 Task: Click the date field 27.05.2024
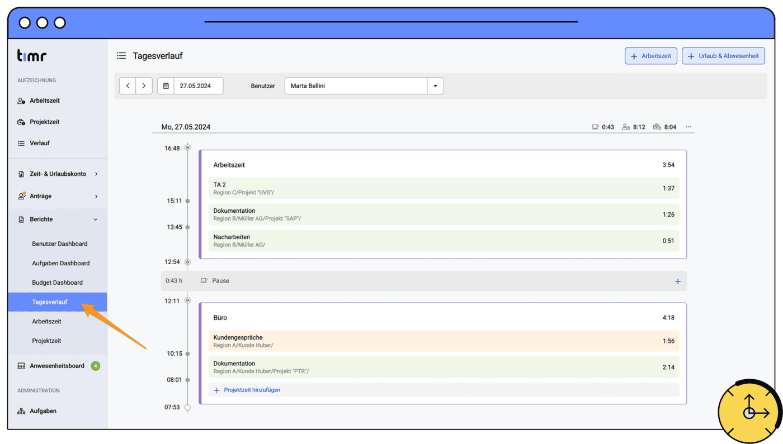(x=199, y=86)
